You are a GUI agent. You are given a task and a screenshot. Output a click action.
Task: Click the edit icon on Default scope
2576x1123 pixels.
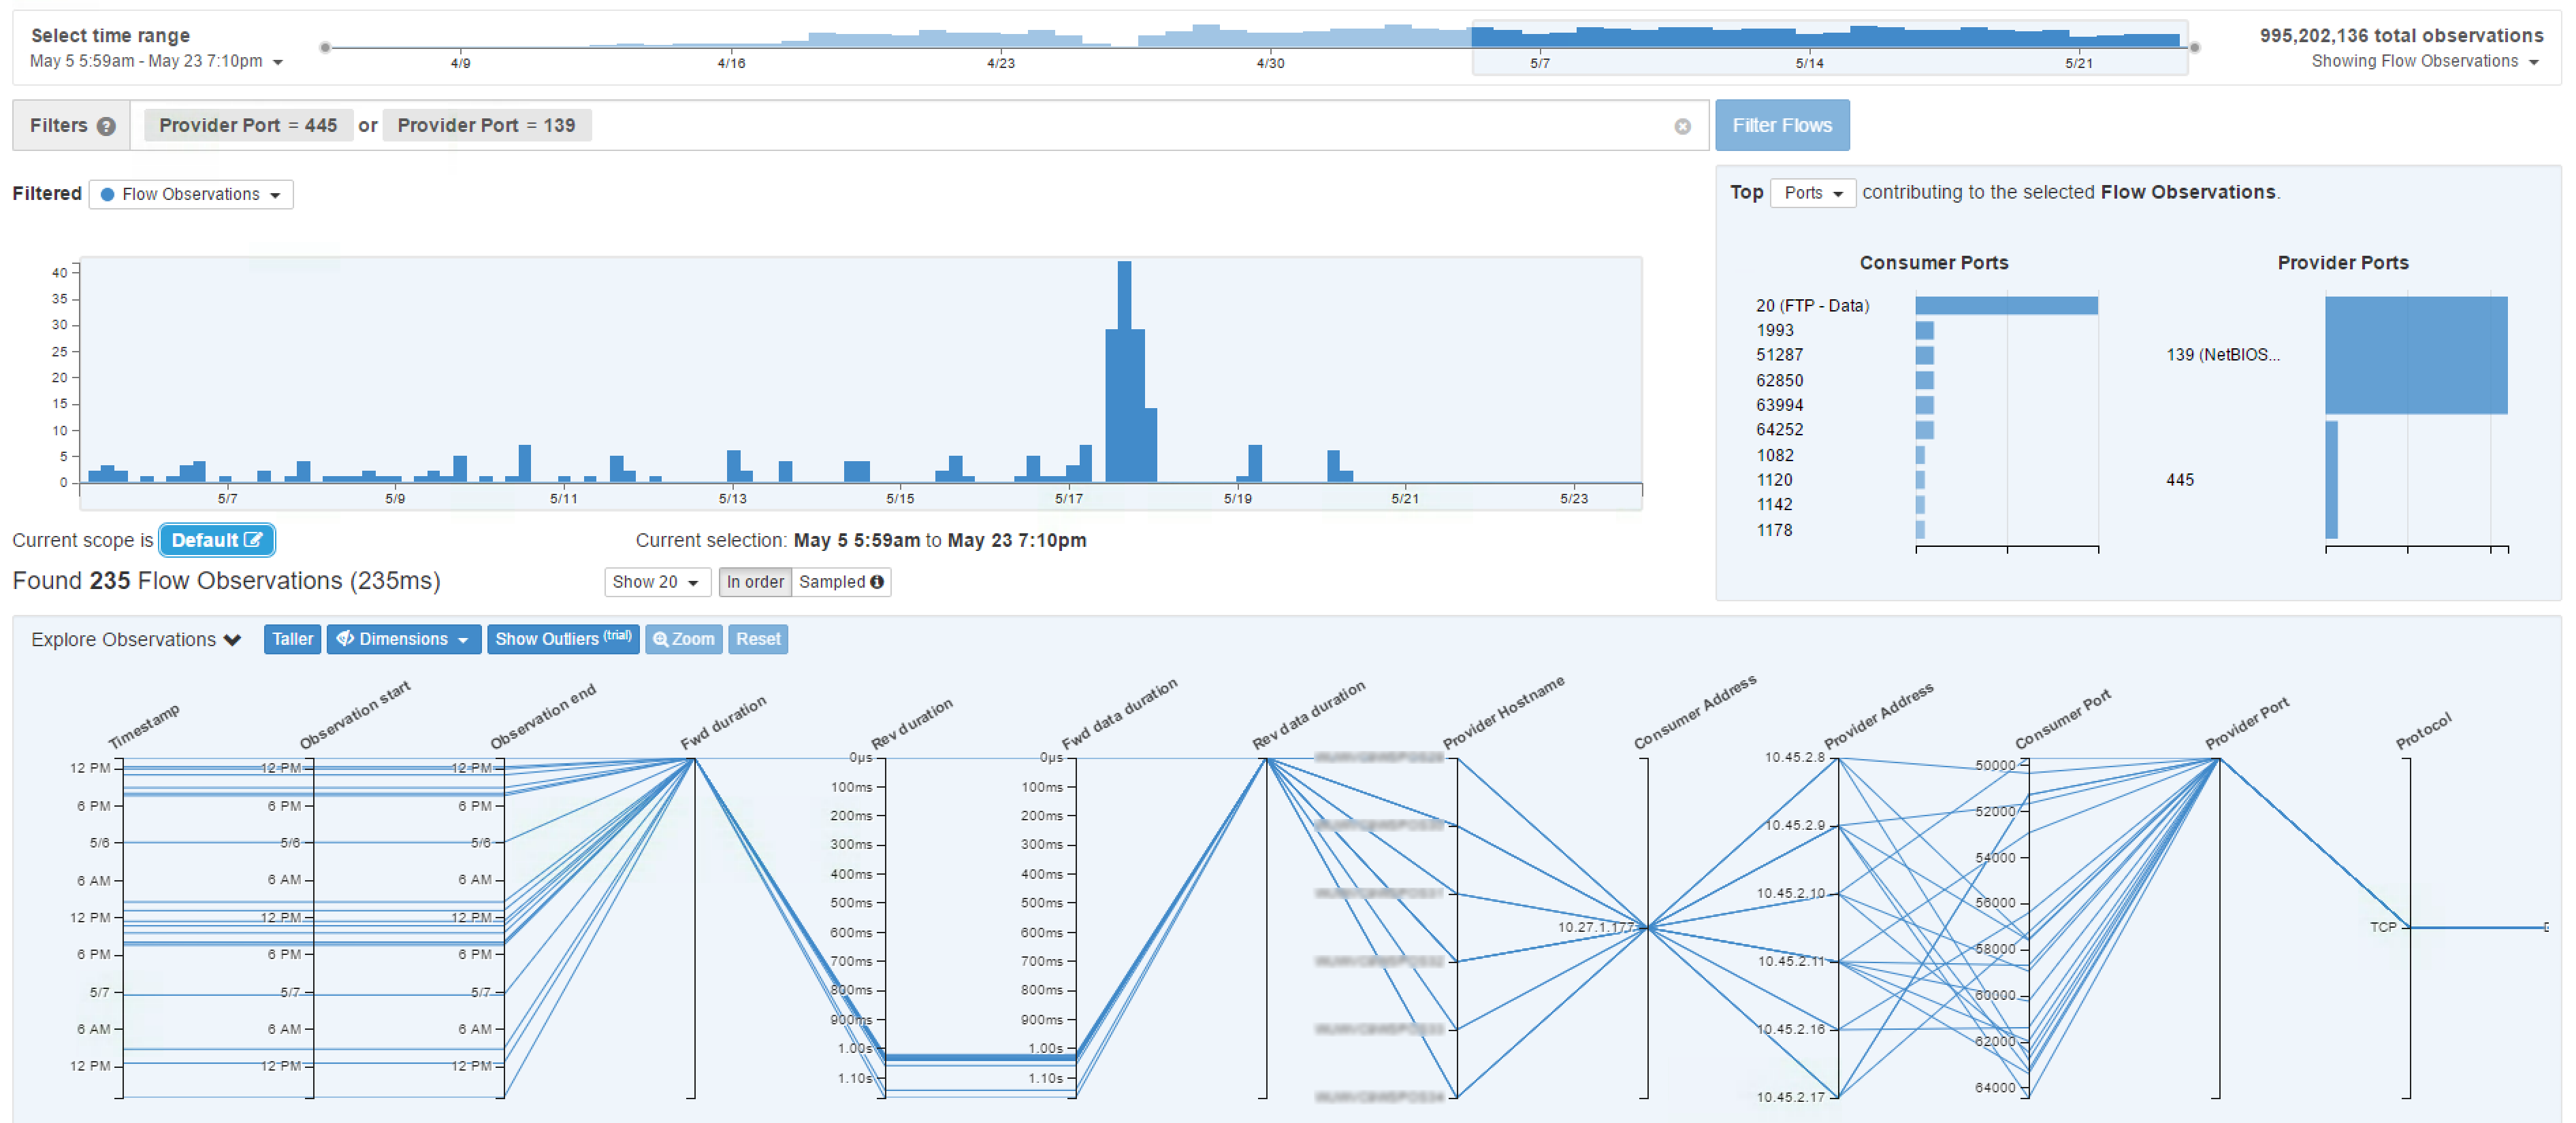[x=253, y=539]
